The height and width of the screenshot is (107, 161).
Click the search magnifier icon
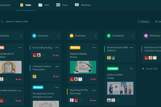2,22
